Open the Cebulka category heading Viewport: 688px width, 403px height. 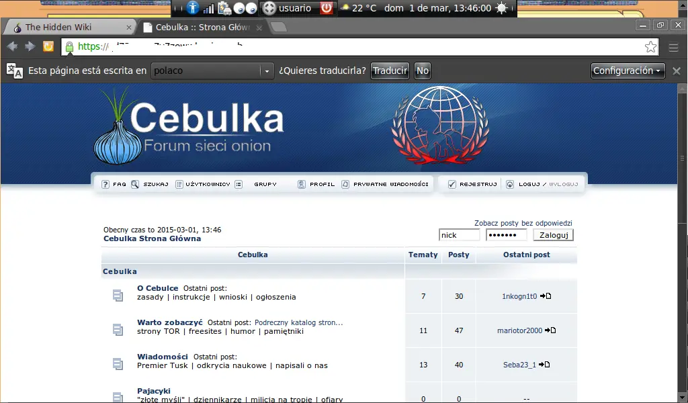pyautogui.click(x=120, y=271)
